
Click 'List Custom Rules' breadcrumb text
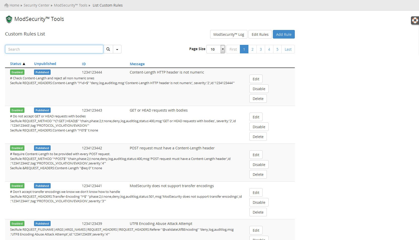pos(108,5)
